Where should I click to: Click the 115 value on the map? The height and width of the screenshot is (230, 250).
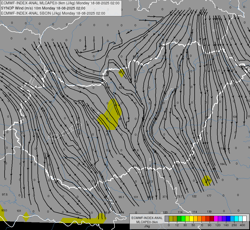click(151, 213)
